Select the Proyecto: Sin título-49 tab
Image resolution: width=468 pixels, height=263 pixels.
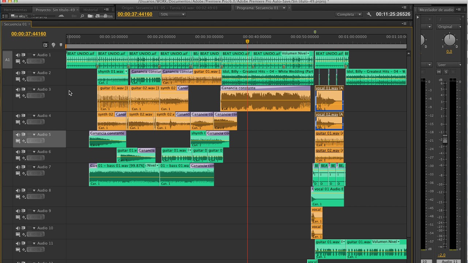(x=55, y=10)
